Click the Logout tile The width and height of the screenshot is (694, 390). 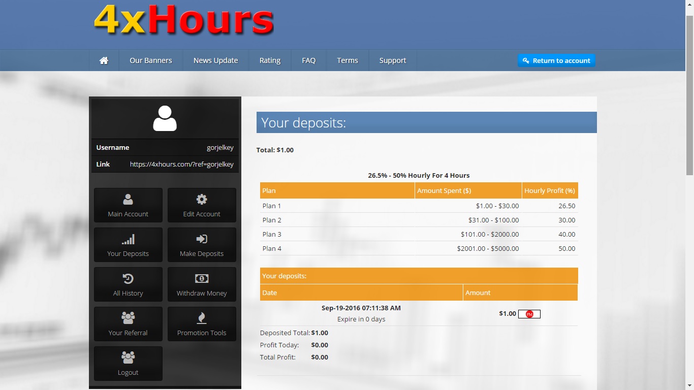128,364
